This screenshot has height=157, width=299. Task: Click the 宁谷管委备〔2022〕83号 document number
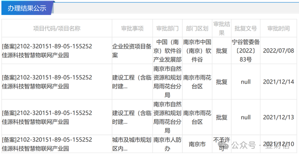tap(246, 51)
